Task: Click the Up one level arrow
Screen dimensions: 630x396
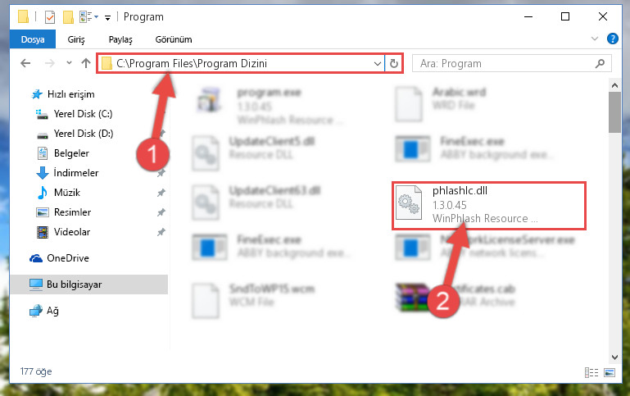Action: point(85,63)
